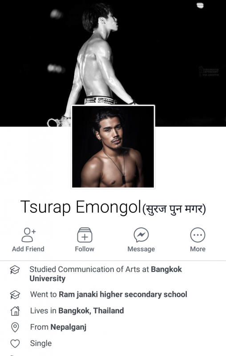The height and width of the screenshot is (356, 226).
Task: Tap the More label
Action: click(198, 249)
